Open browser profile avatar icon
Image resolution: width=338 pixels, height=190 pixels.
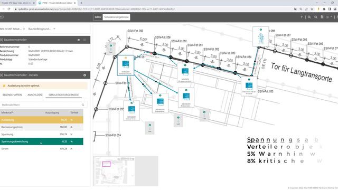pyautogui.click(x=335, y=9)
